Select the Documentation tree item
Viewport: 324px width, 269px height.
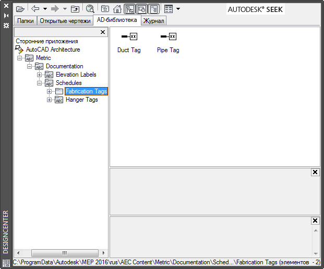point(65,66)
